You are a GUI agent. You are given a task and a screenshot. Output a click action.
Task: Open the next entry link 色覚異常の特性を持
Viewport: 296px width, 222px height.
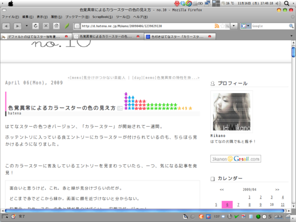(166, 77)
